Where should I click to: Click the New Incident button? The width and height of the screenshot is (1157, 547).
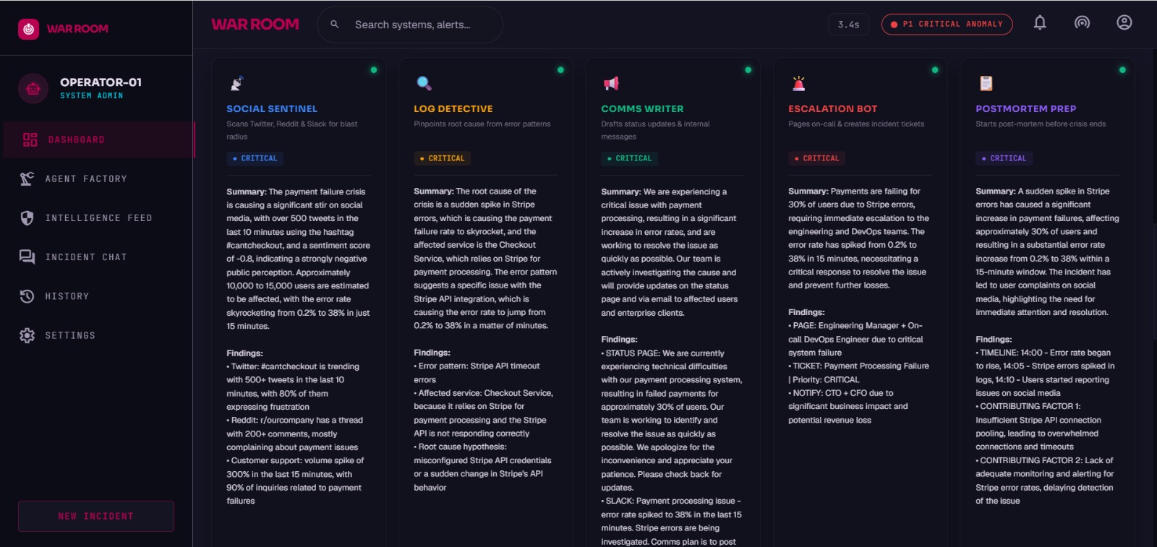pyautogui.click(x=96, y=516)
